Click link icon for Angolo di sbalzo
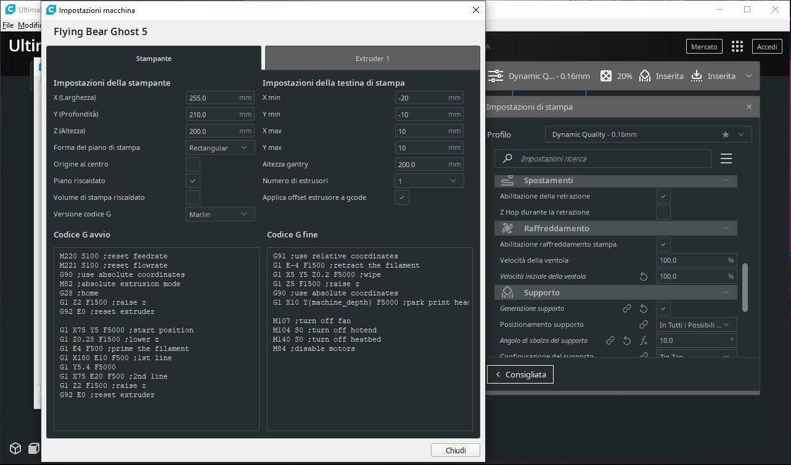Viewport: 791px width, 465px height. tap(610, 340)
